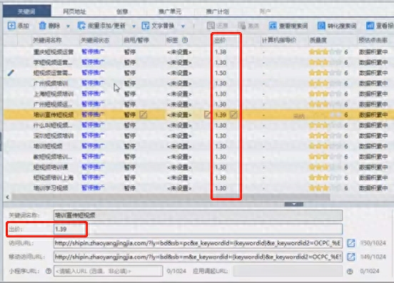Switch to the 推广单元 tab
The width and height of the screenshot is (394, 283).
(x=170, y=11)
